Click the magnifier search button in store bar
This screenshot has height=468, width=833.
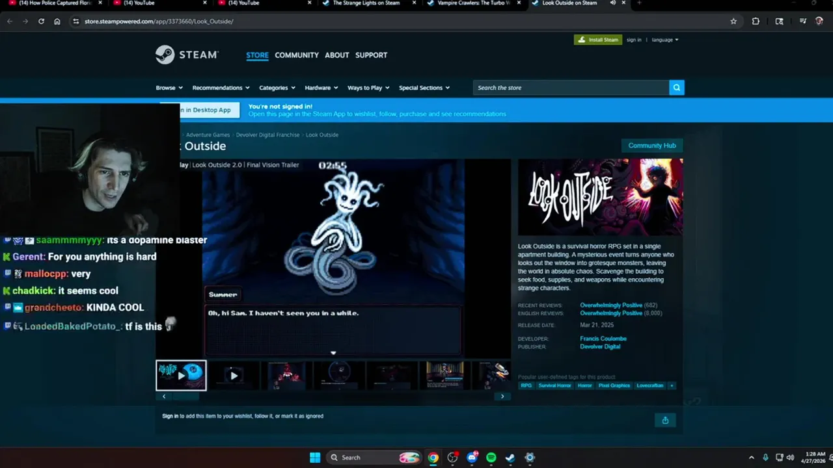pos(677,88)
